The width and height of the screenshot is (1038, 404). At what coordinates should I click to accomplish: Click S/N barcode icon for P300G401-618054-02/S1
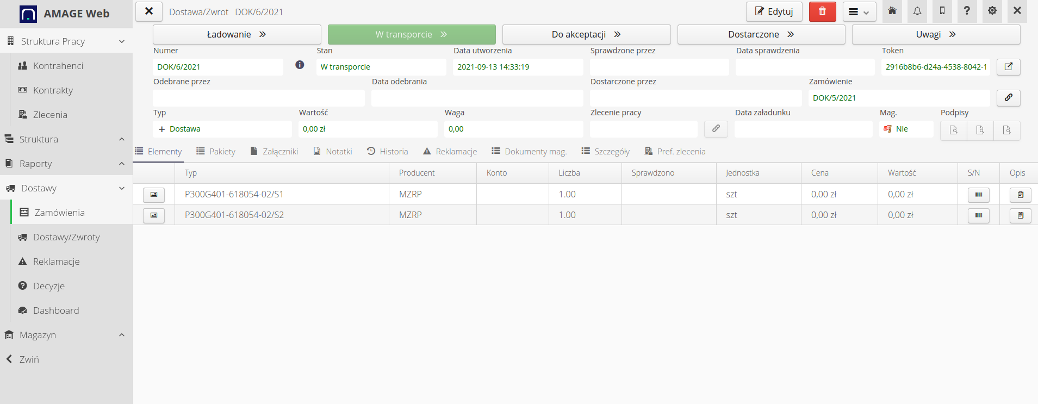[978, 195]
